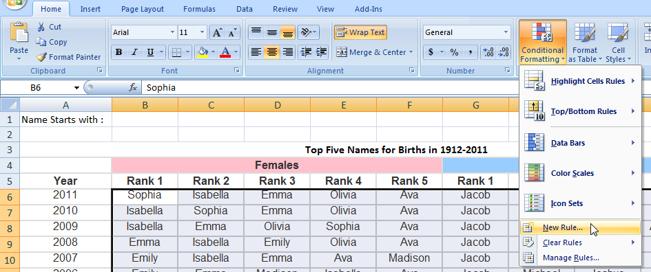Toggle Center horizontal alignment

[x=272, y=52]
